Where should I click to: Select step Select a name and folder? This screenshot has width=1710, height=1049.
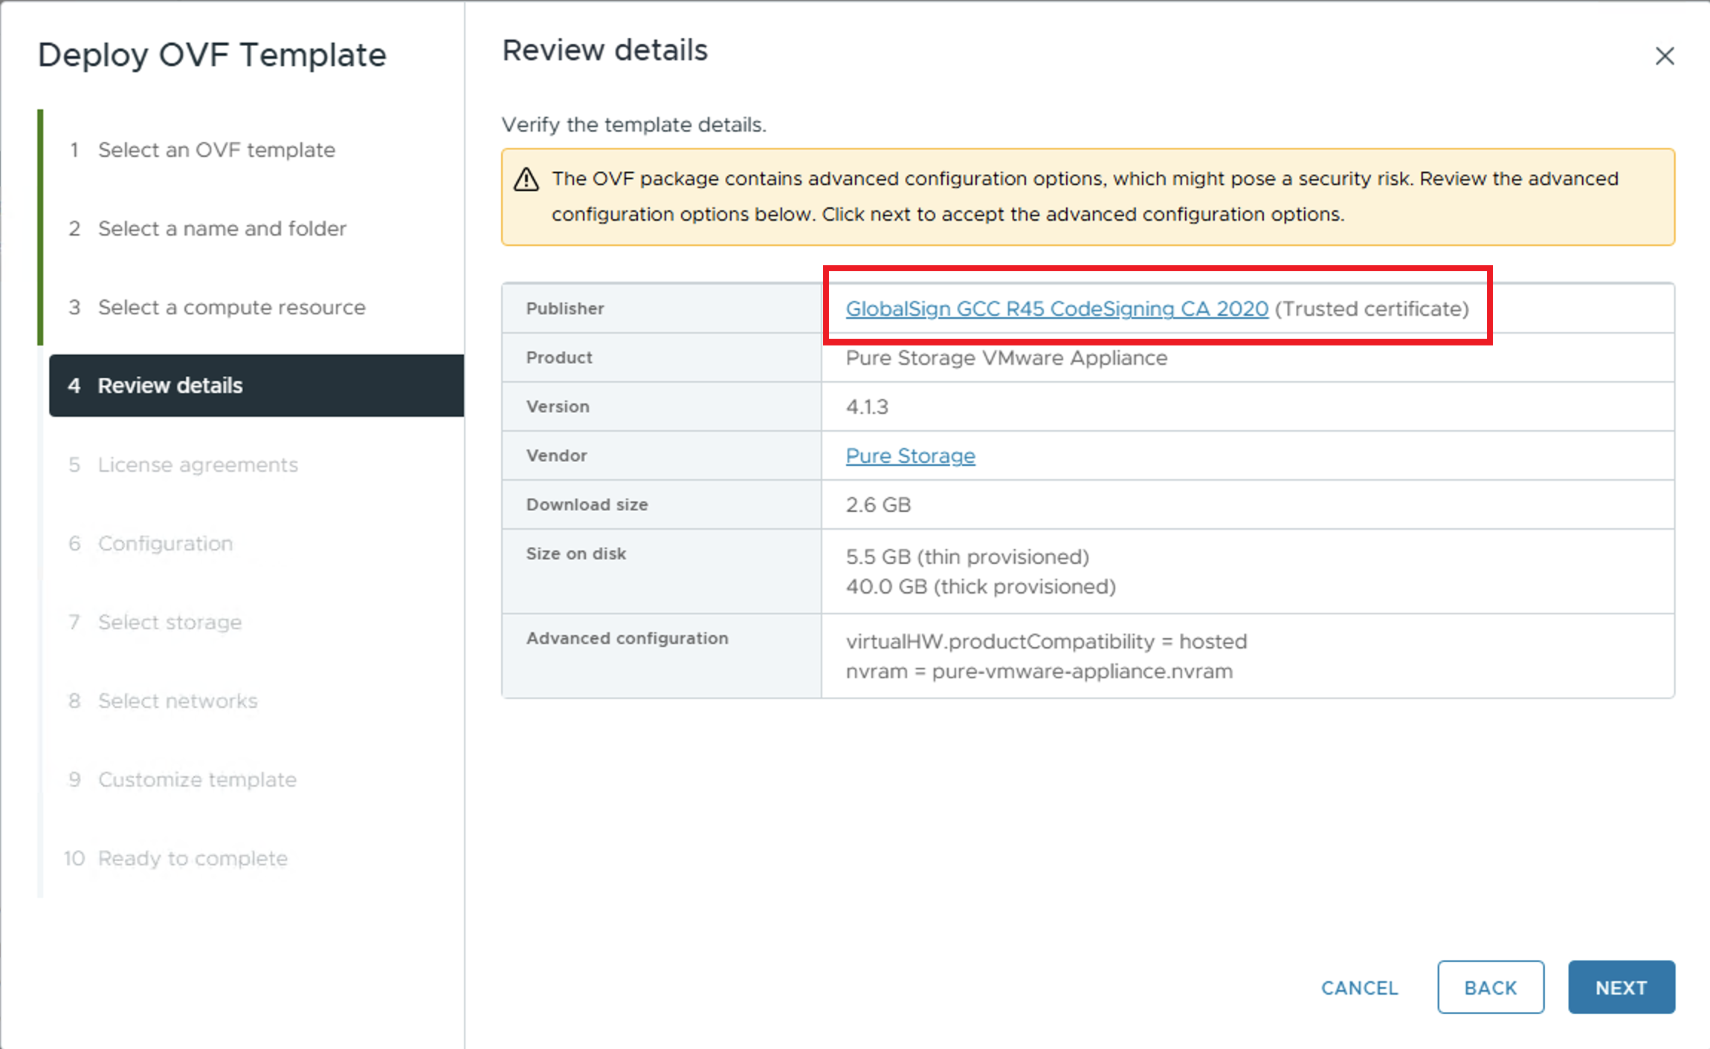[221, 228]
